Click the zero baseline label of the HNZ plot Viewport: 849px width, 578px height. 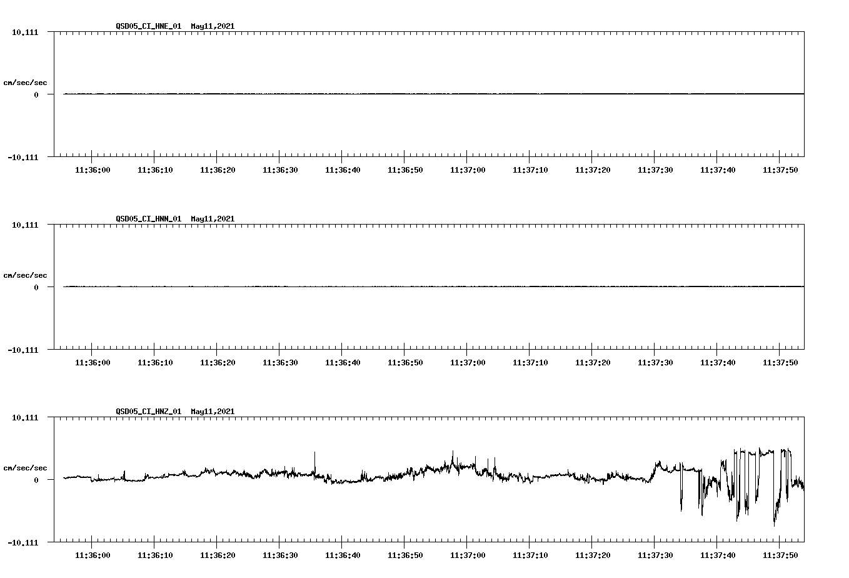point(36,480)
